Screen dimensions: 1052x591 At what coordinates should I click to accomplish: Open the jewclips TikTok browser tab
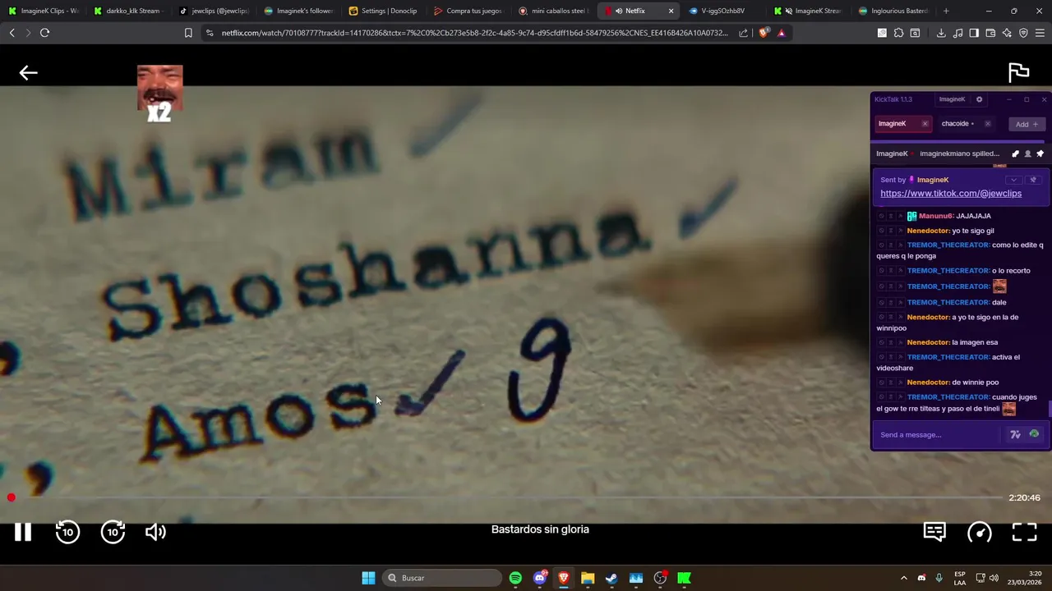pos(212,11)
